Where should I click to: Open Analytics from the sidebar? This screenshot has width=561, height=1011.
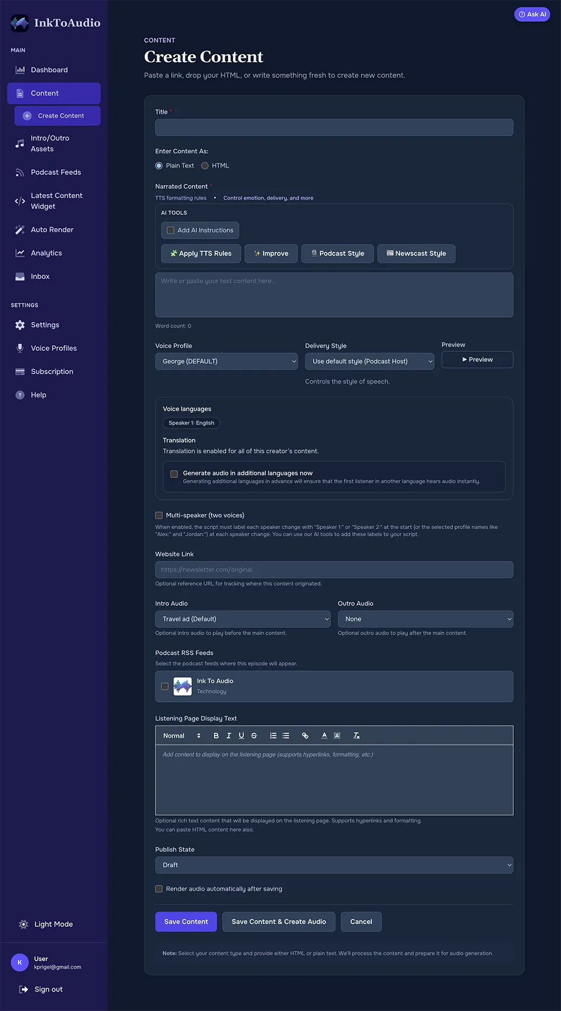pos(54,253)
